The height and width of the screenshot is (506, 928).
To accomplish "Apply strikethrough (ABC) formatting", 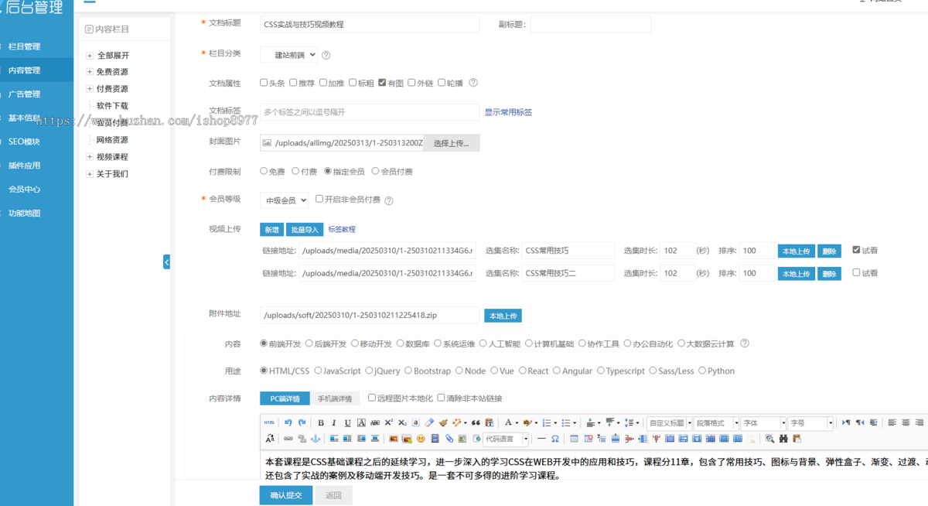I will 375,422.
